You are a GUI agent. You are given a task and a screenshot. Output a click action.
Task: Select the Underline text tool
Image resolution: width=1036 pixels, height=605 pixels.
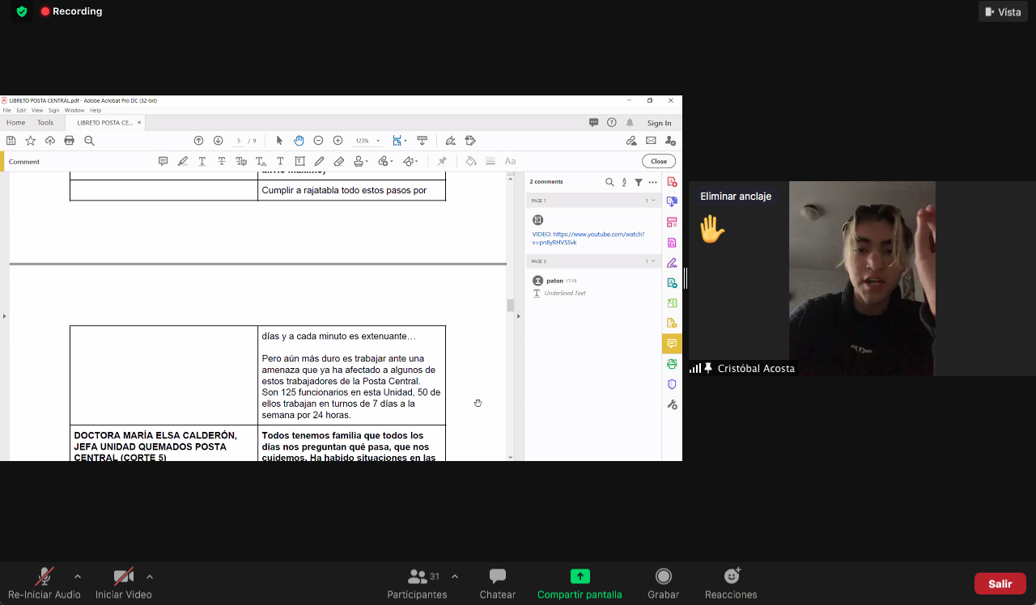[x=202, y=161]
